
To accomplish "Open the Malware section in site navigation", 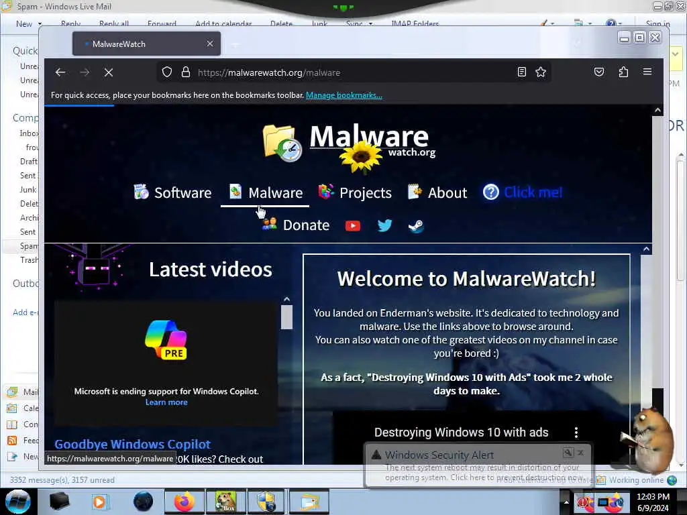I will tap(266, 192).
